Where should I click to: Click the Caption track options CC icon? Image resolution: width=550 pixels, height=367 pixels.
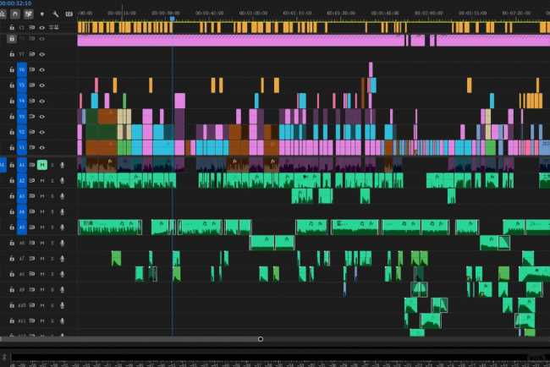point(69,14)
